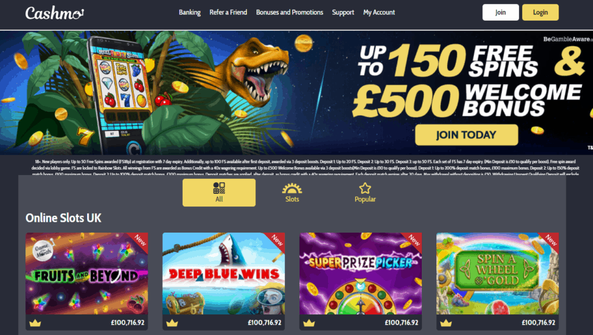Open Refer a Friend page
This screenshot has width=593, height=335.
pyautogui.click(x=228, y=13)
